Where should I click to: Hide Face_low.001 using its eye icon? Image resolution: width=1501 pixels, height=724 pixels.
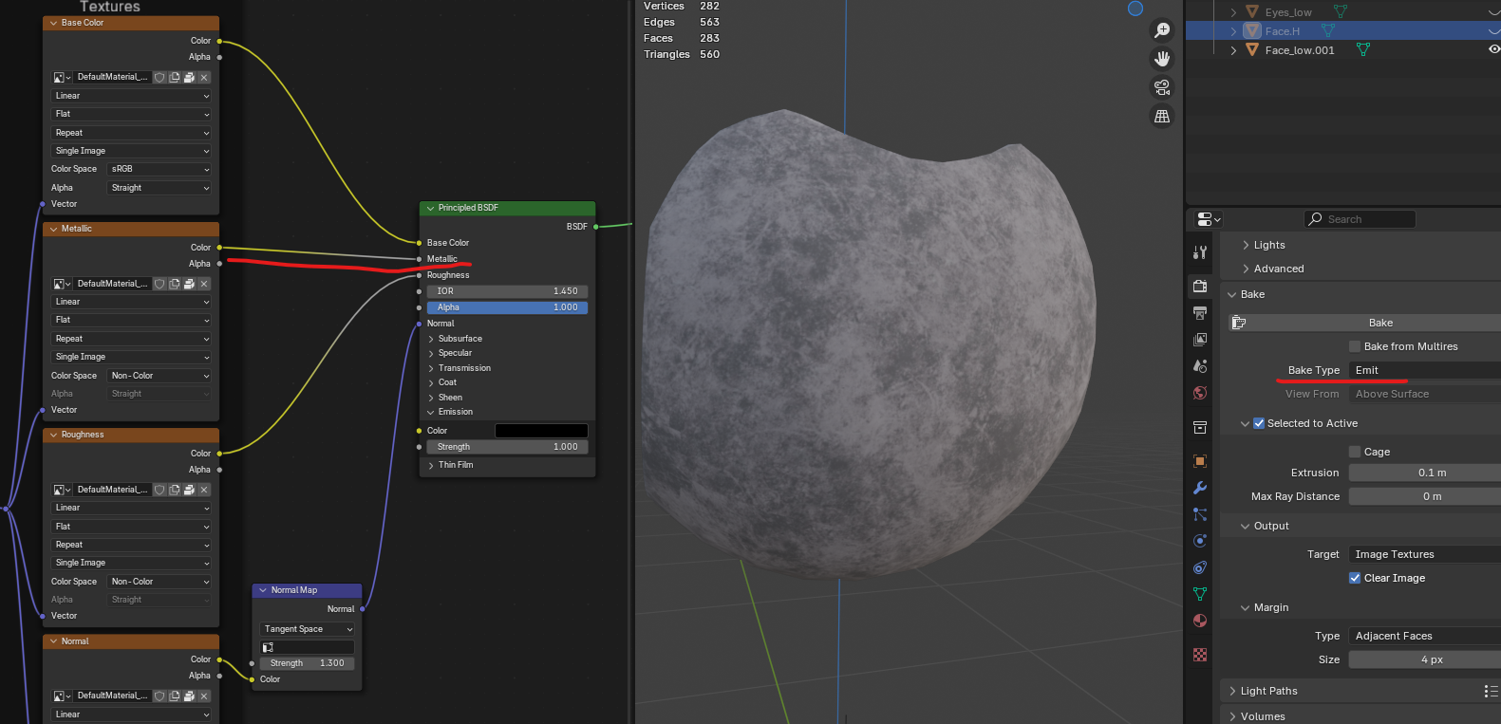(x=1493, y=49)
